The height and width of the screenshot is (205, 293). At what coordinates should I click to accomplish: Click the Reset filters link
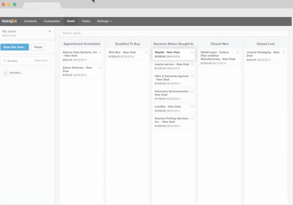pyautogui.click(x=41, y=60)
